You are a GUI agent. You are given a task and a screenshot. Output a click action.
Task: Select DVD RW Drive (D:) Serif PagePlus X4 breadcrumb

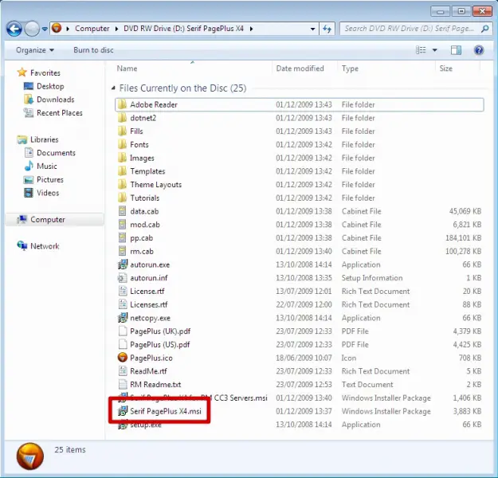(183, 29)
